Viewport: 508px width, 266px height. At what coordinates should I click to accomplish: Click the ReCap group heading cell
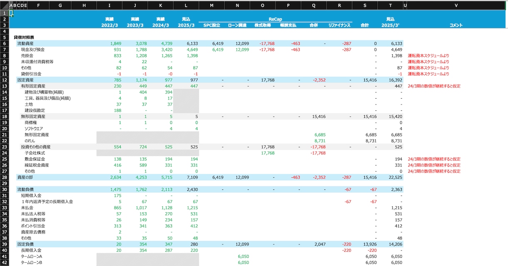coord(275,19)
